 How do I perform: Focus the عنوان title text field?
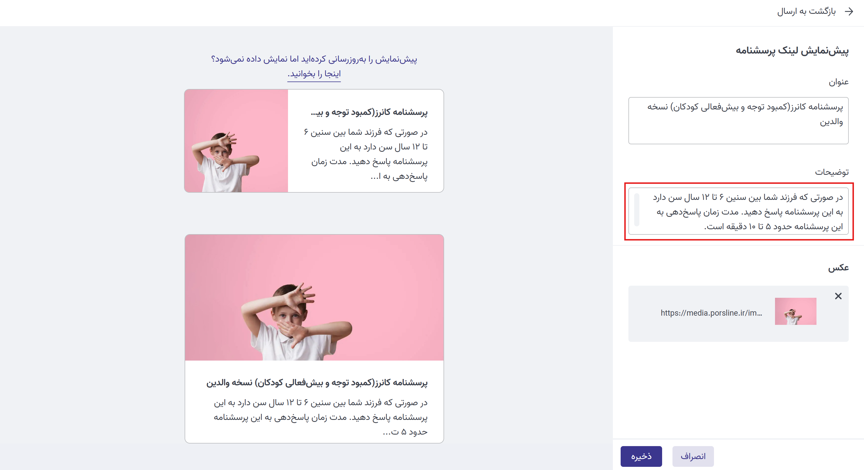pos(738,120)
